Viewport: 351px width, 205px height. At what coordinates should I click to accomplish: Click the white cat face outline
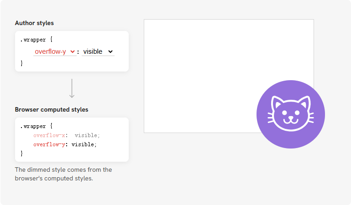point(291,113)
